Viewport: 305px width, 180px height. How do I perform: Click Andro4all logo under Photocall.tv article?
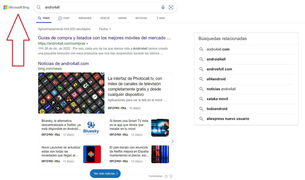point(117,108)
